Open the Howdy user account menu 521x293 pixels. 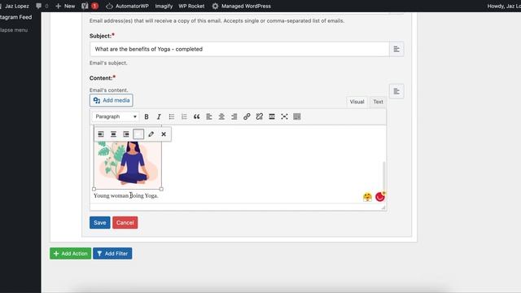click(504, 6)
